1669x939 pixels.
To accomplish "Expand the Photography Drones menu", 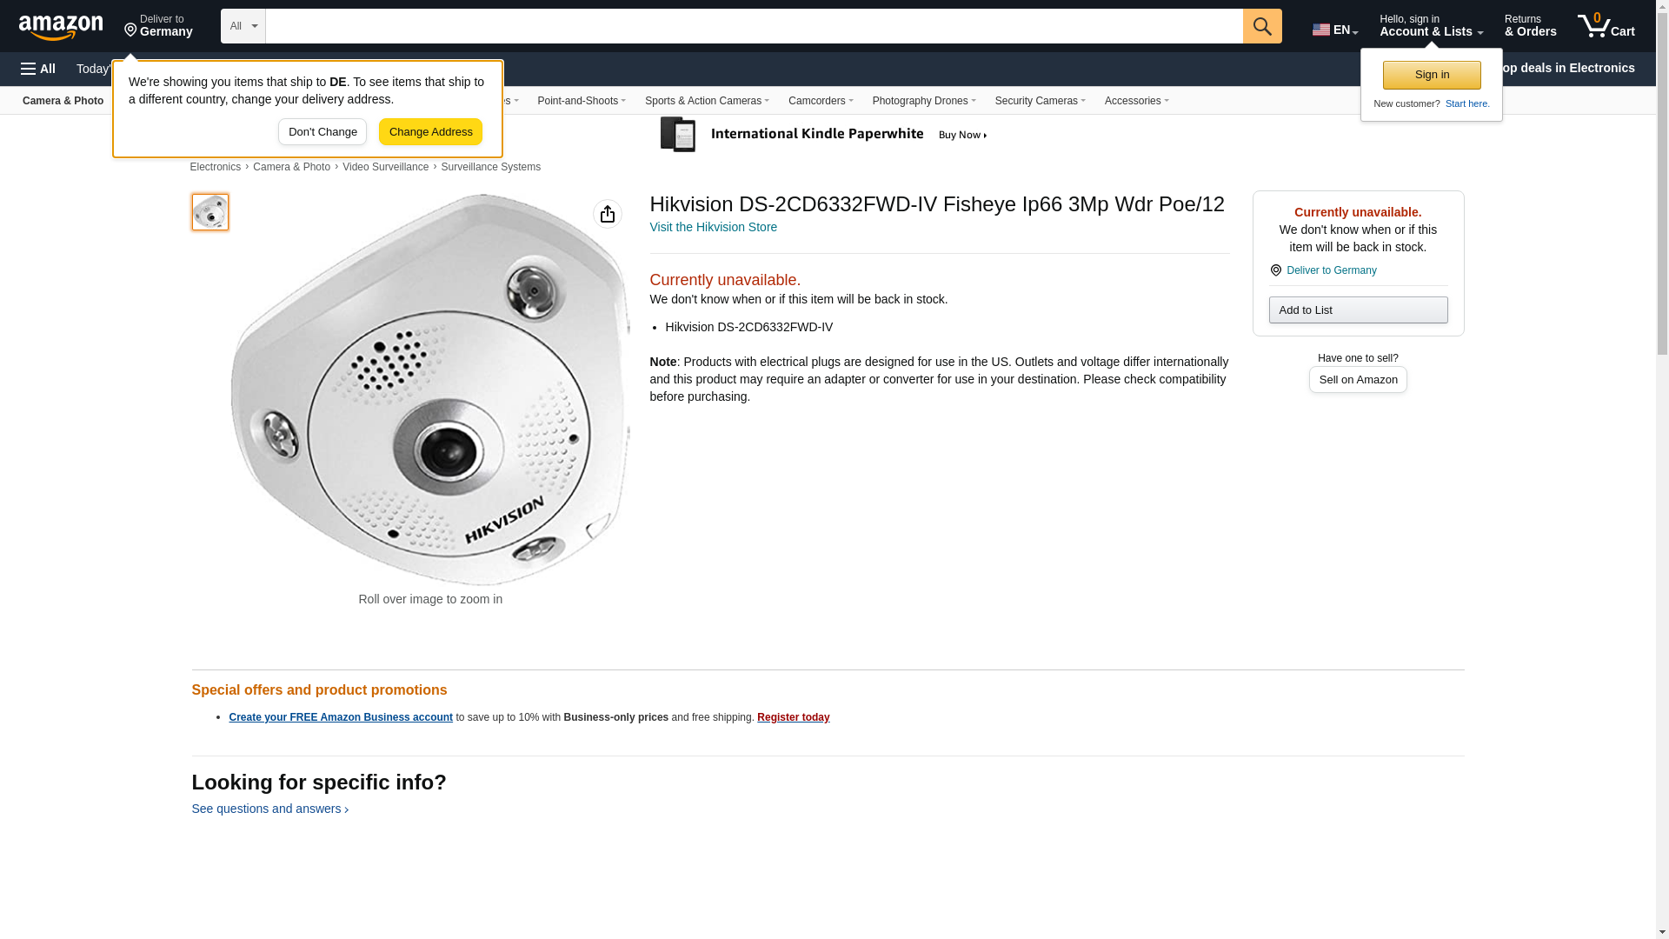I will (923, 101).
